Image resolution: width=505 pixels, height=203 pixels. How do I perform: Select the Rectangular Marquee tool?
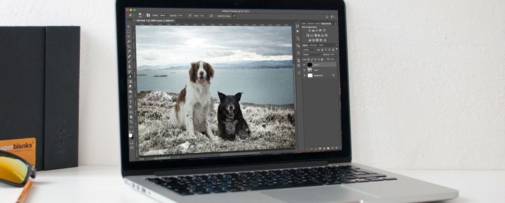130,31
